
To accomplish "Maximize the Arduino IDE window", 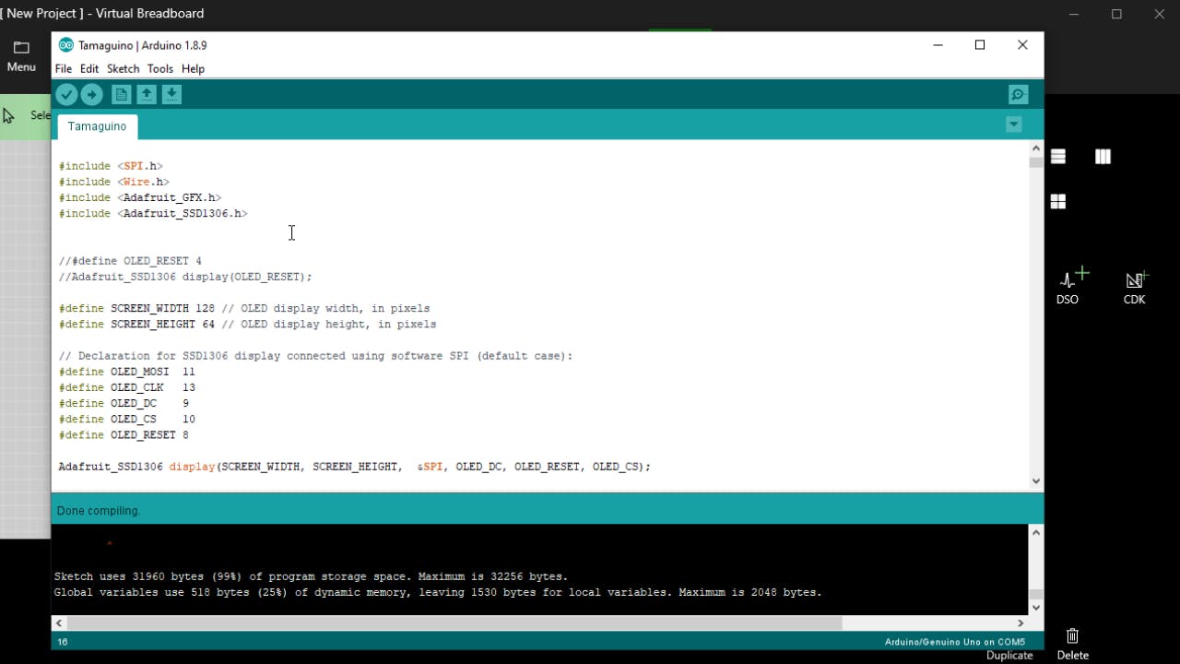I will [980, 45].
